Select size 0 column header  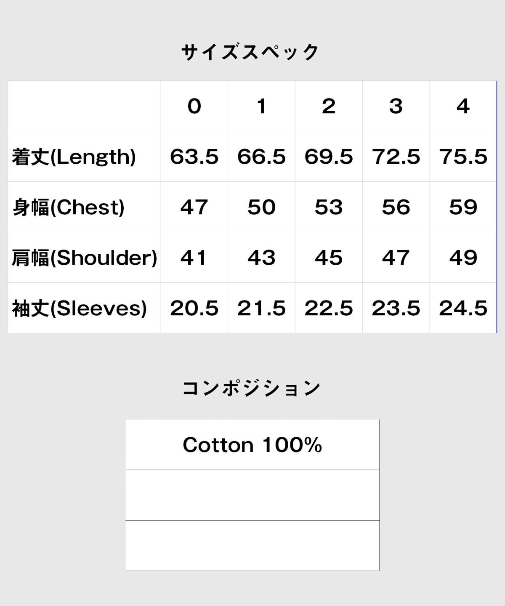coord(194,106)
